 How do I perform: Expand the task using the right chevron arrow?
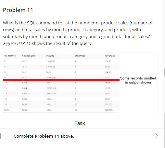coord(156,136)
